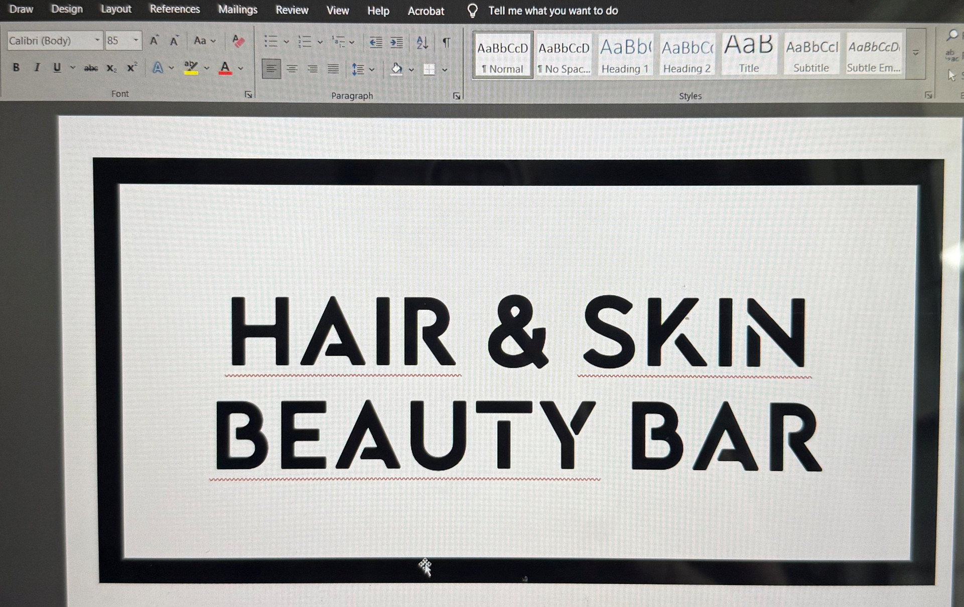Screen dimensions: 964x607
Task: Expand Underline style dropdown arrow
Action: coord(73,68)
